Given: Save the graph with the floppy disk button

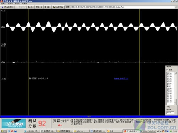Looking at the screenshot, I should [58, 7].
